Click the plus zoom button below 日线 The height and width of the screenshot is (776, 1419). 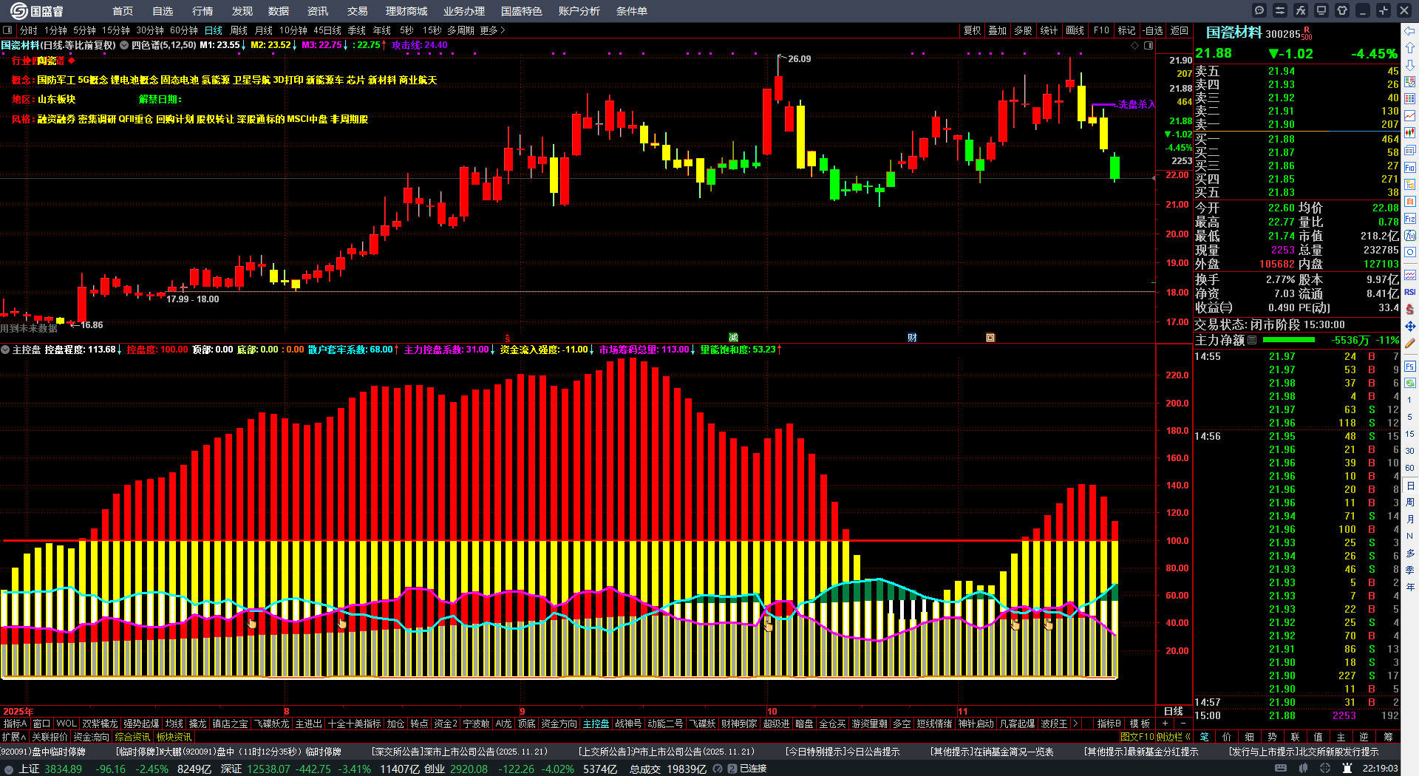(x=1166, y=724)
